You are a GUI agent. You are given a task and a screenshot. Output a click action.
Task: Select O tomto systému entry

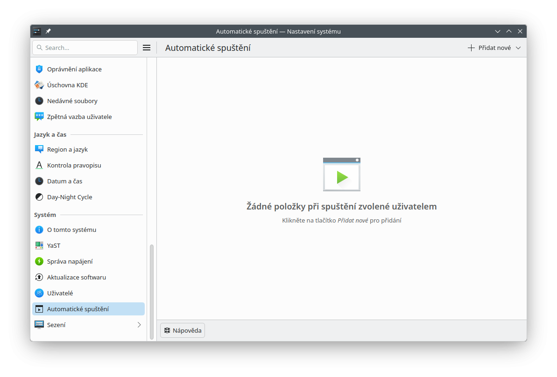[71, 230]
